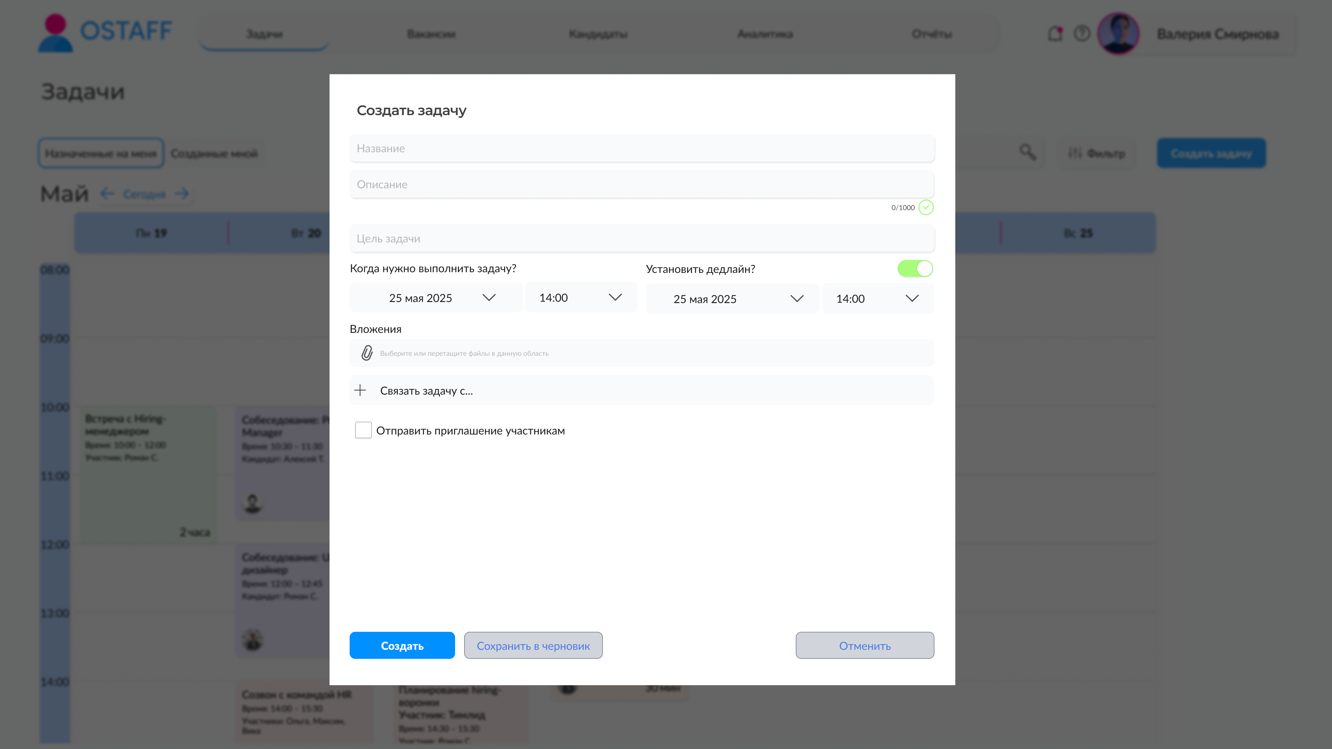Click the search magnifier icon
Image resolution: width=1332 pixels, height=749 pixels.
point(1027,153)
